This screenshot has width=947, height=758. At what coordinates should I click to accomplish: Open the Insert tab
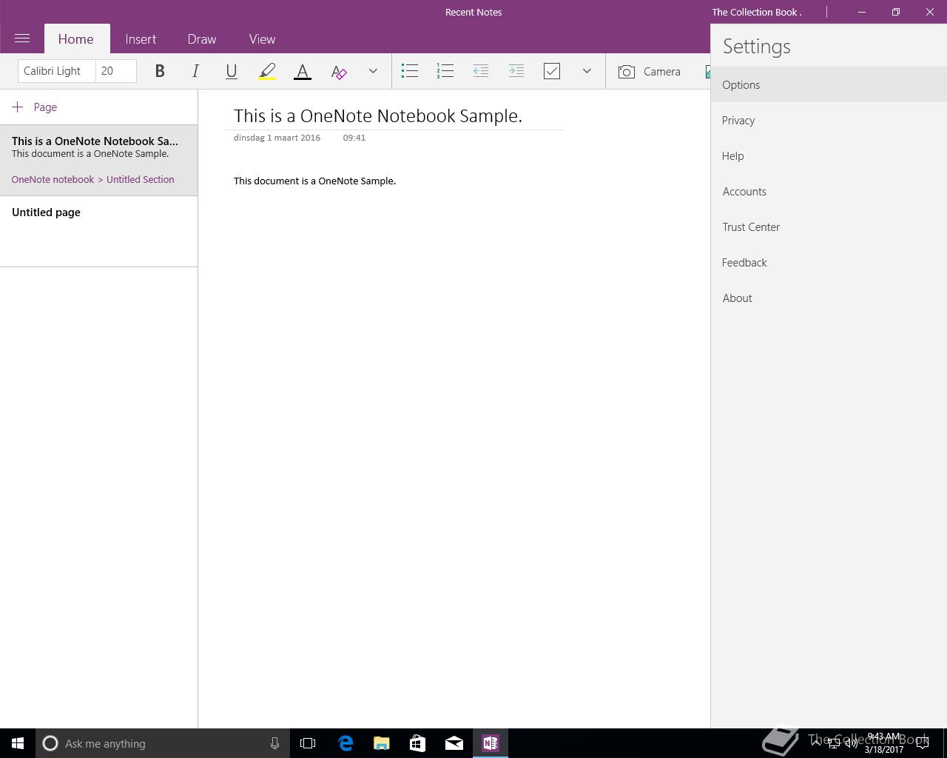pos(141,39)
